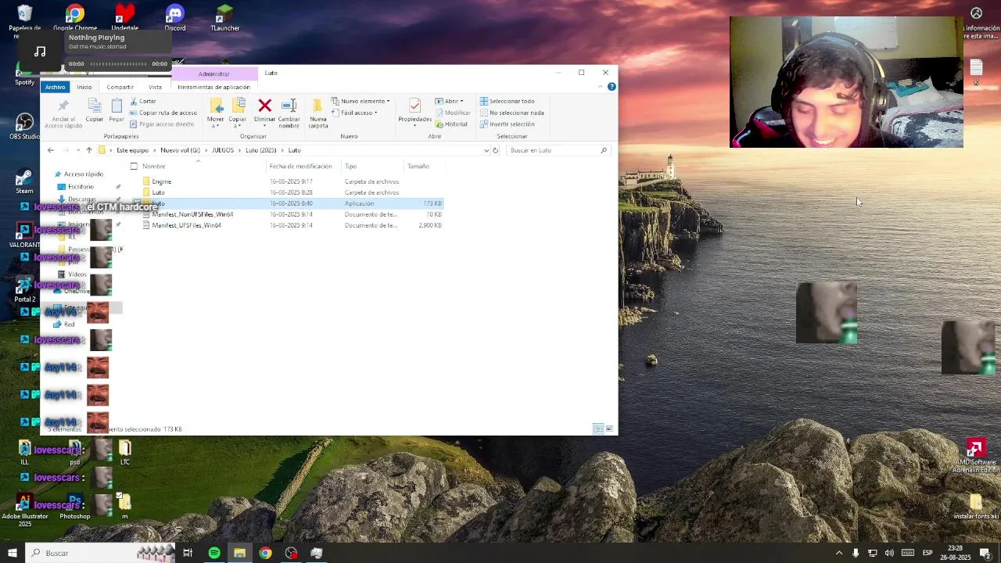Open Chrome from the taskbar
Screen dimensions: 1001x563
tap(266, 553)
